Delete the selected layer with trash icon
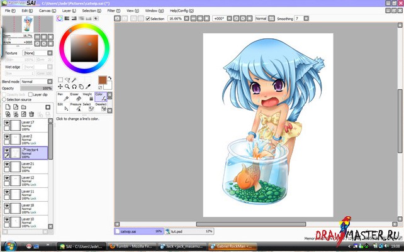404x252 pixels. 31,114
